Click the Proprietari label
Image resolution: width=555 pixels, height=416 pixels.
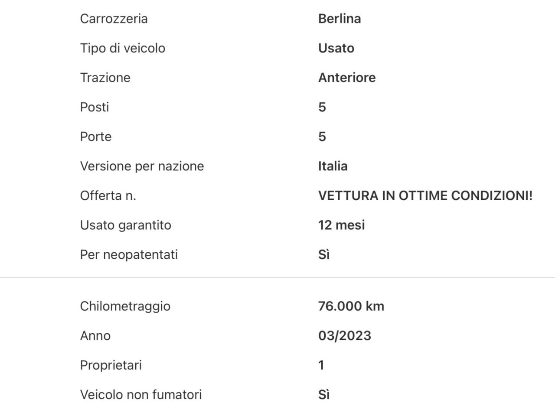(111, 365)
